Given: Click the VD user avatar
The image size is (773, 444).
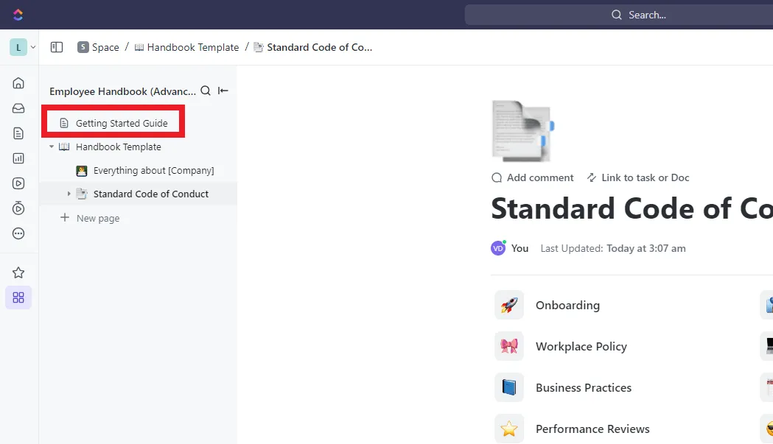Looking at the screenshot, I should 498,248.
